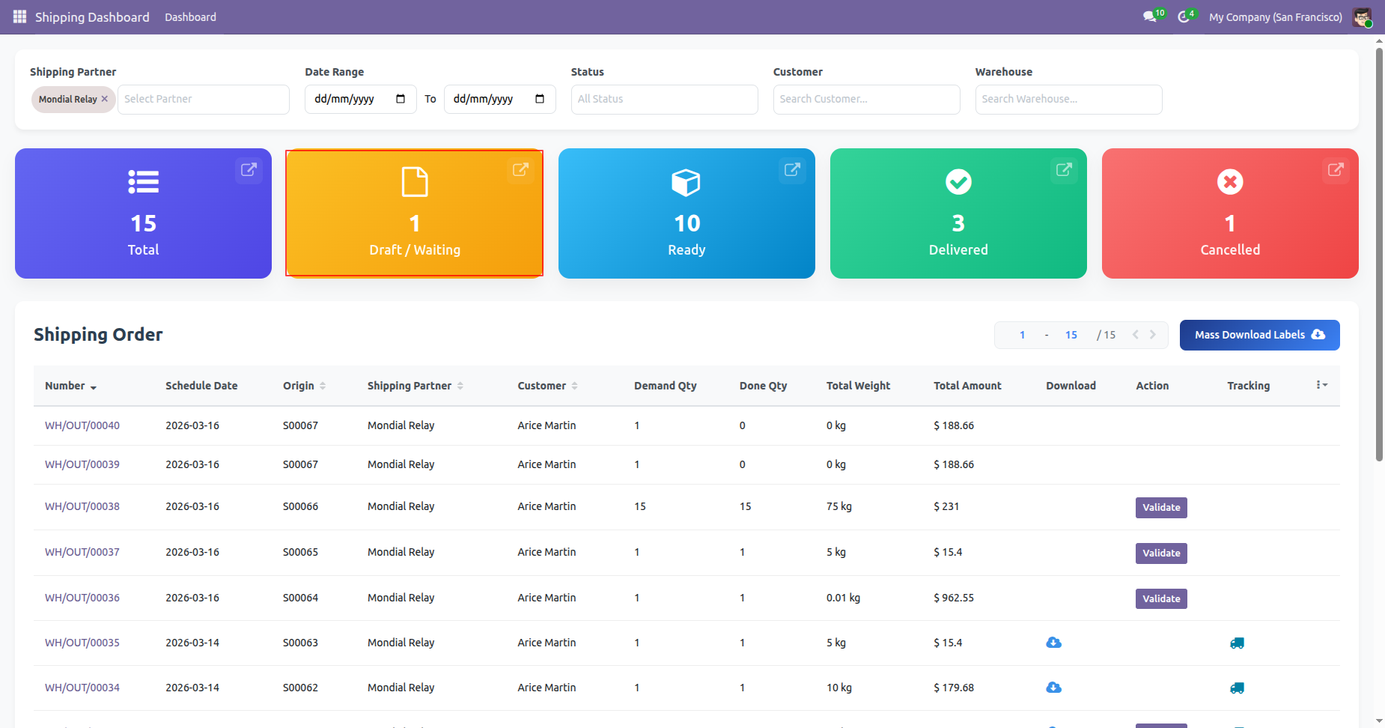Open the messages chat icon
This screenshot has height=728, width=1385.
(1150, 16)
